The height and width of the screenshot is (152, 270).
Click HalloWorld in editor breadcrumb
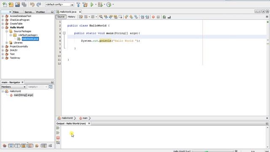pos(67,118)
